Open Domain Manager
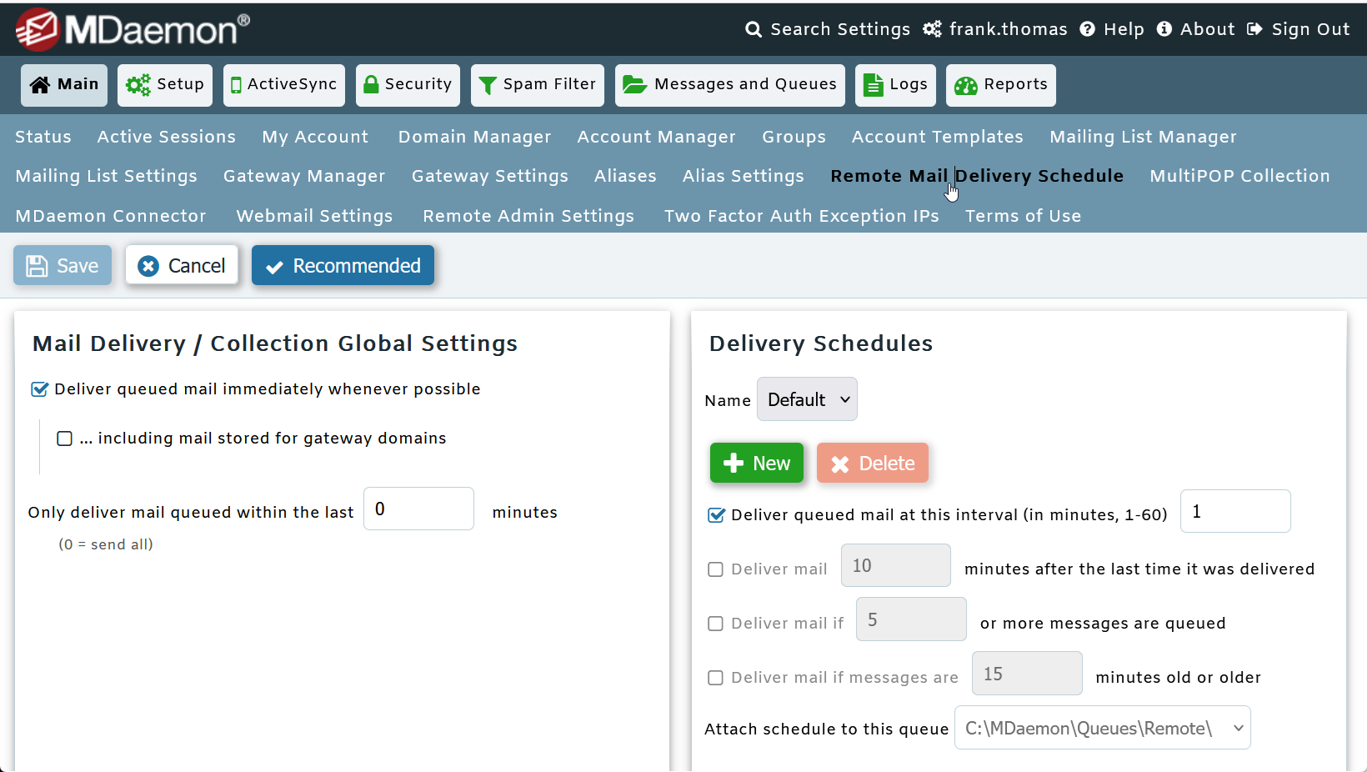This screenshot has height=772, width=1367. pos(474,137)
